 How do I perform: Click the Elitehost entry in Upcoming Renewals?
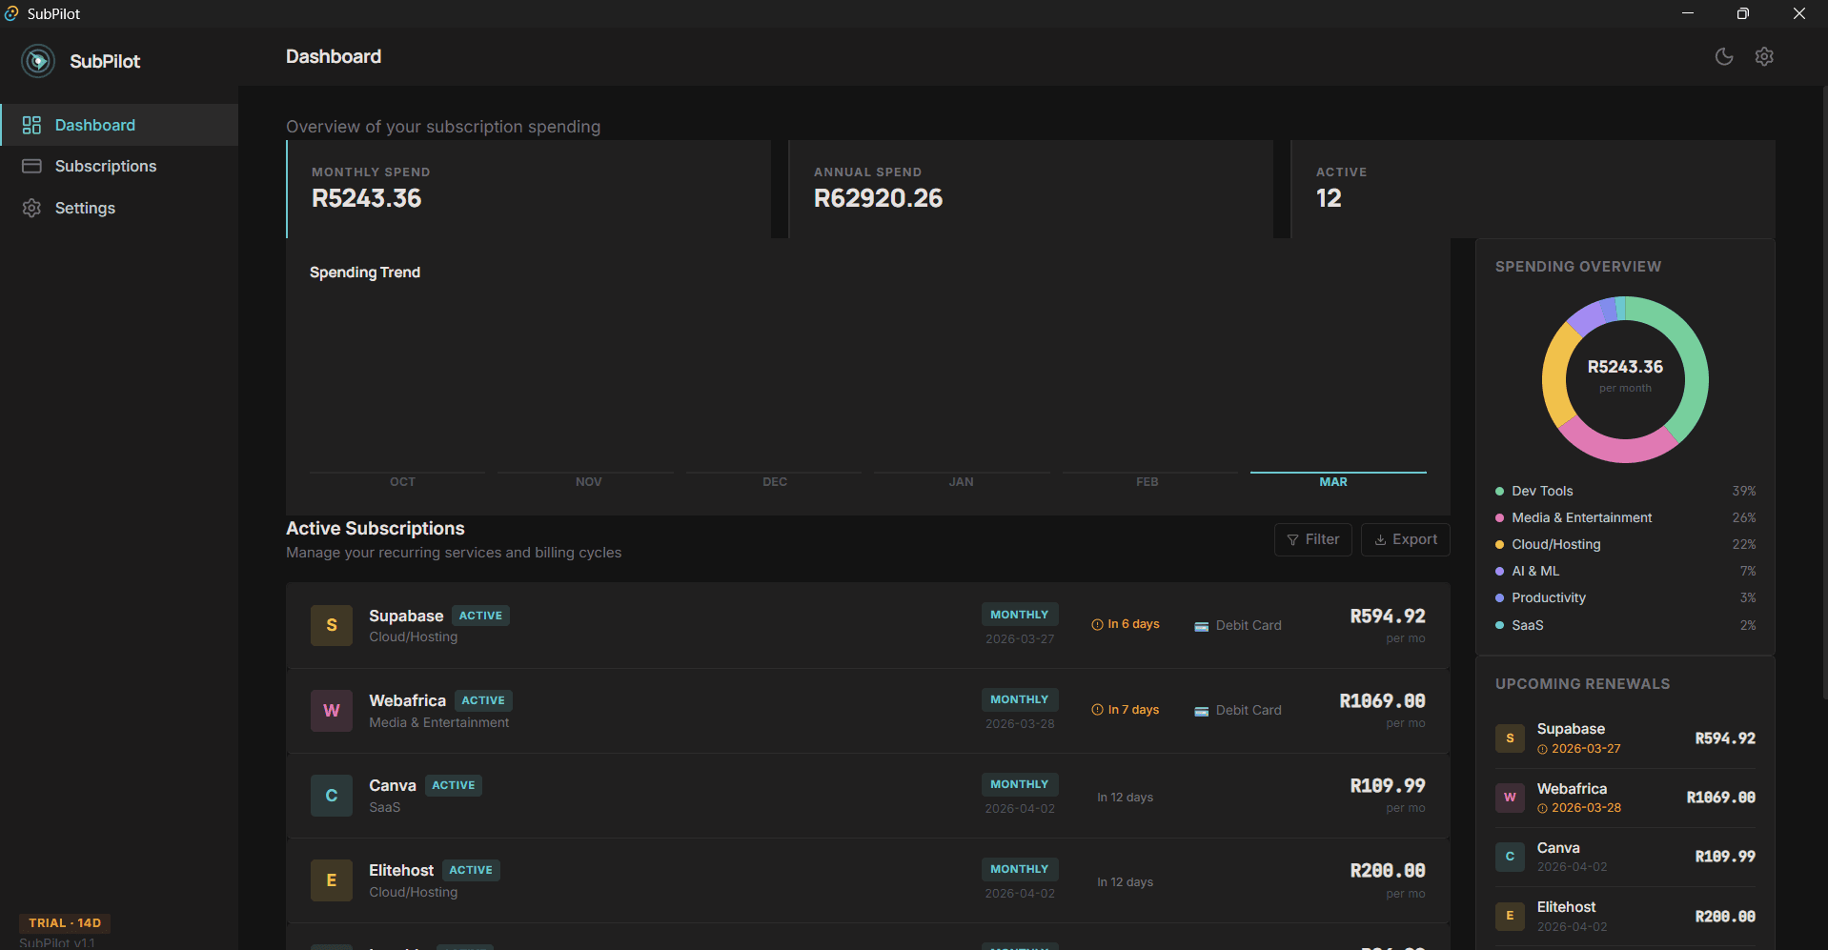(x=1624, y=915)
